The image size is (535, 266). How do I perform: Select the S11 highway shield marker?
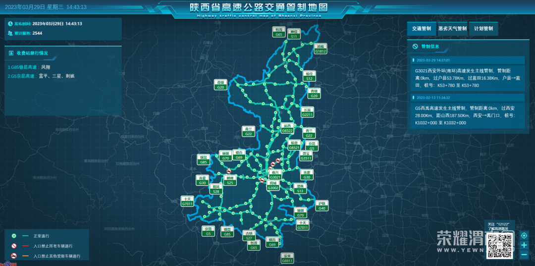click(294, 33)
